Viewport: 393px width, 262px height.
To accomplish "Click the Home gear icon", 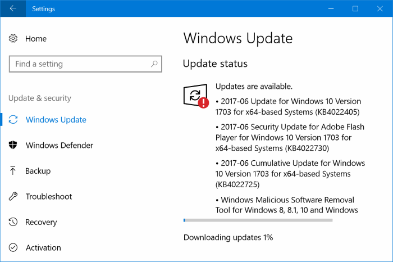I will [x=13, y=39].
